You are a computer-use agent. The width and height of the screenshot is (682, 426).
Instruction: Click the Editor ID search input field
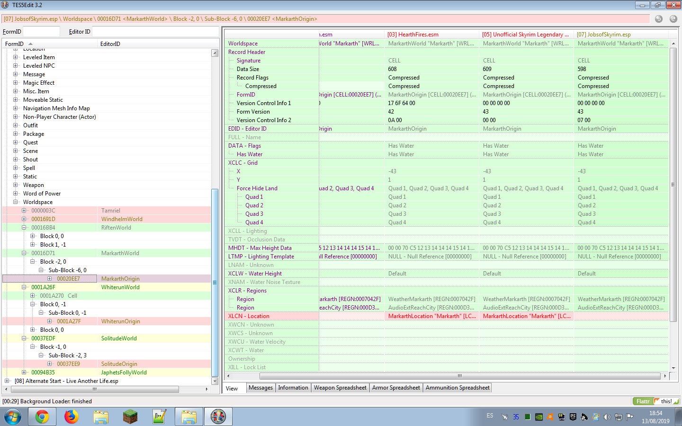click(155, 32)
